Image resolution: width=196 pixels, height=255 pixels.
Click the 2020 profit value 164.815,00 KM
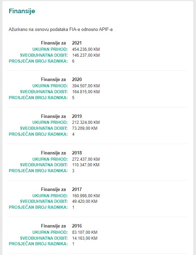pyautogui.click(x=86, y=92)
